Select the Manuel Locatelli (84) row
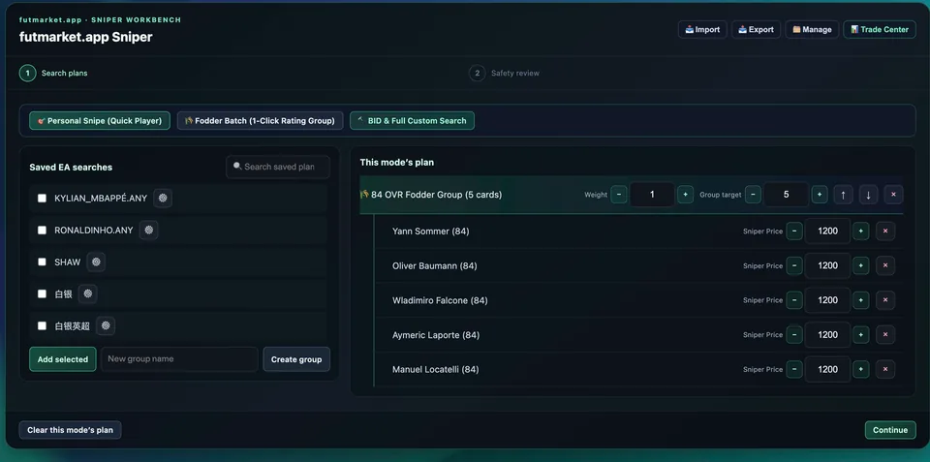This screenshot has width=930, height=462. pos(639,369)
